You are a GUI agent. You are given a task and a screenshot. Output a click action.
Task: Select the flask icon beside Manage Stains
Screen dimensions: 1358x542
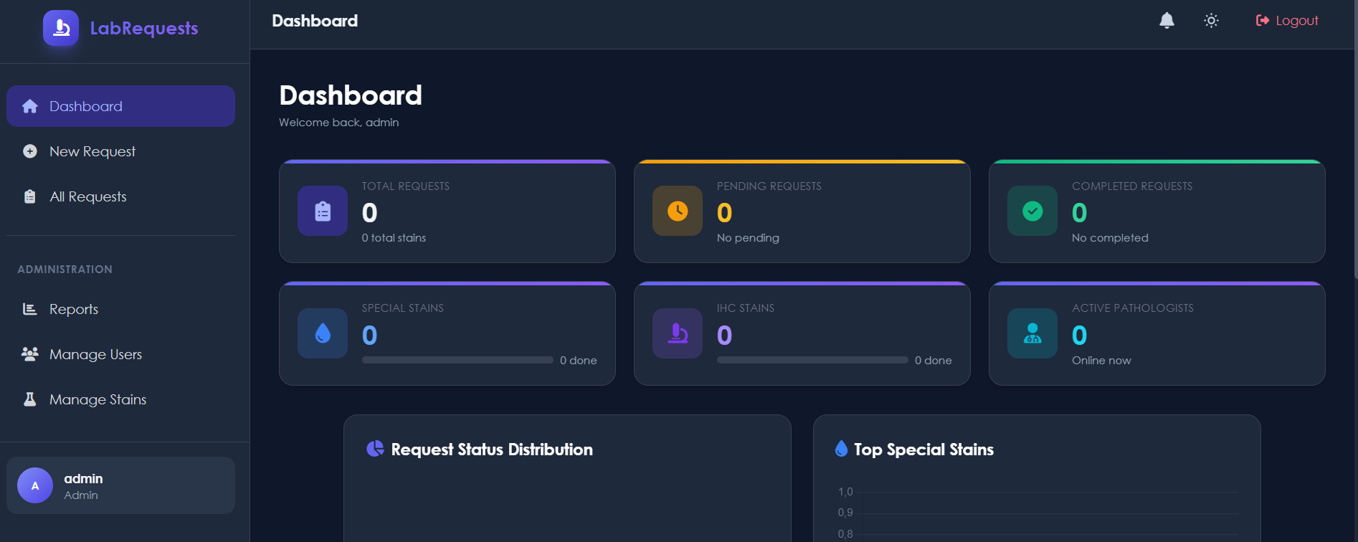(x=29, y=399)
